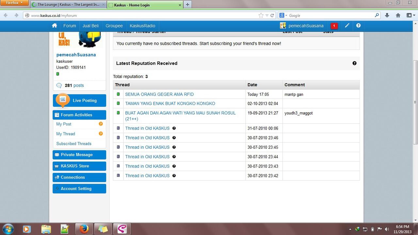
Task: Open the Subscribed Threads link
Action: (74, 144)
